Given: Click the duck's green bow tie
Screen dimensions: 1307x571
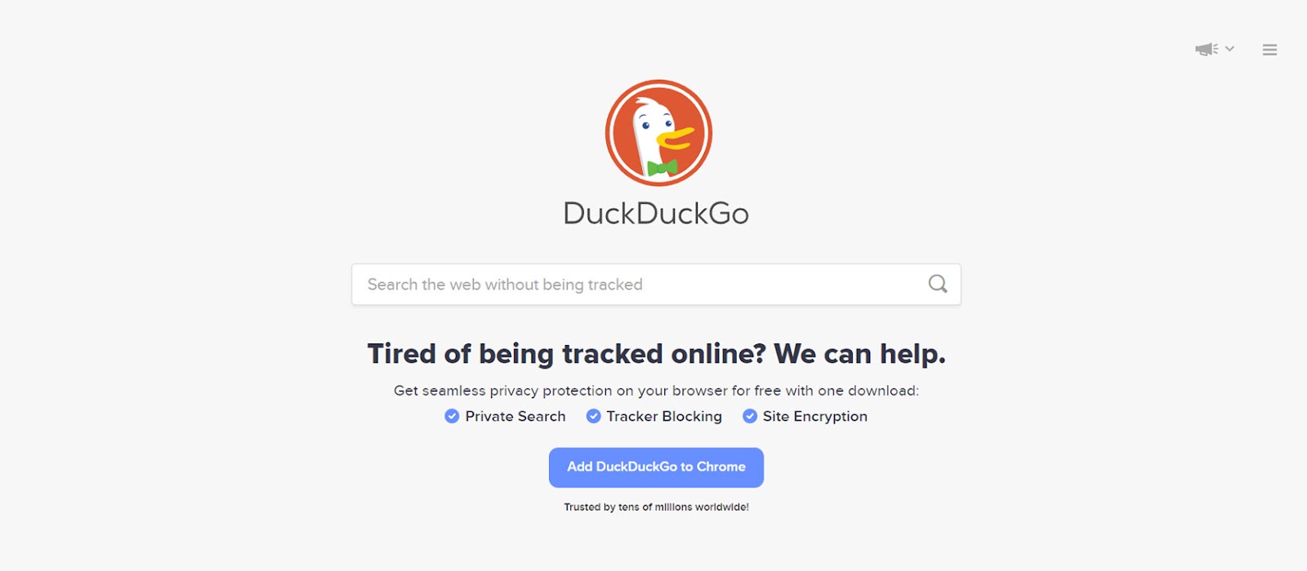Looking at the screenshot, I should coord(662,168).
